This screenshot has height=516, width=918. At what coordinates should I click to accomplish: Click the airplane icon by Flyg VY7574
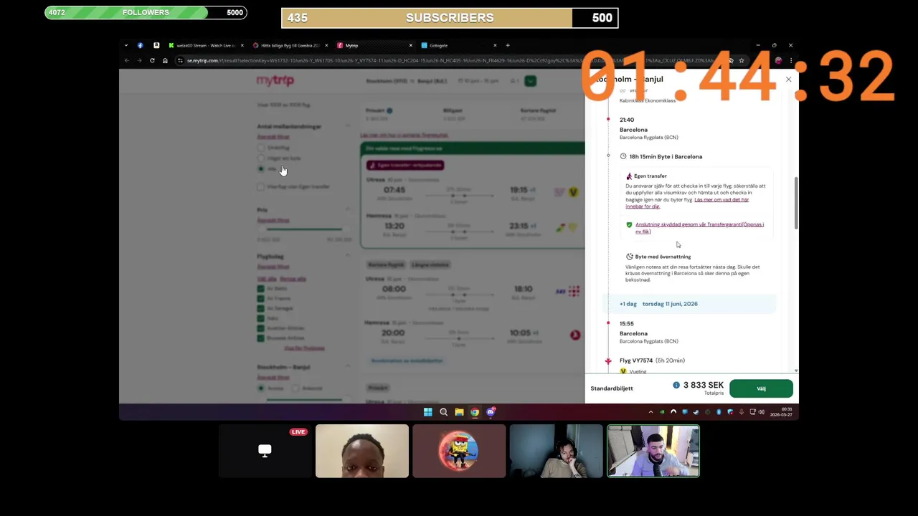[x=608, y=360]
